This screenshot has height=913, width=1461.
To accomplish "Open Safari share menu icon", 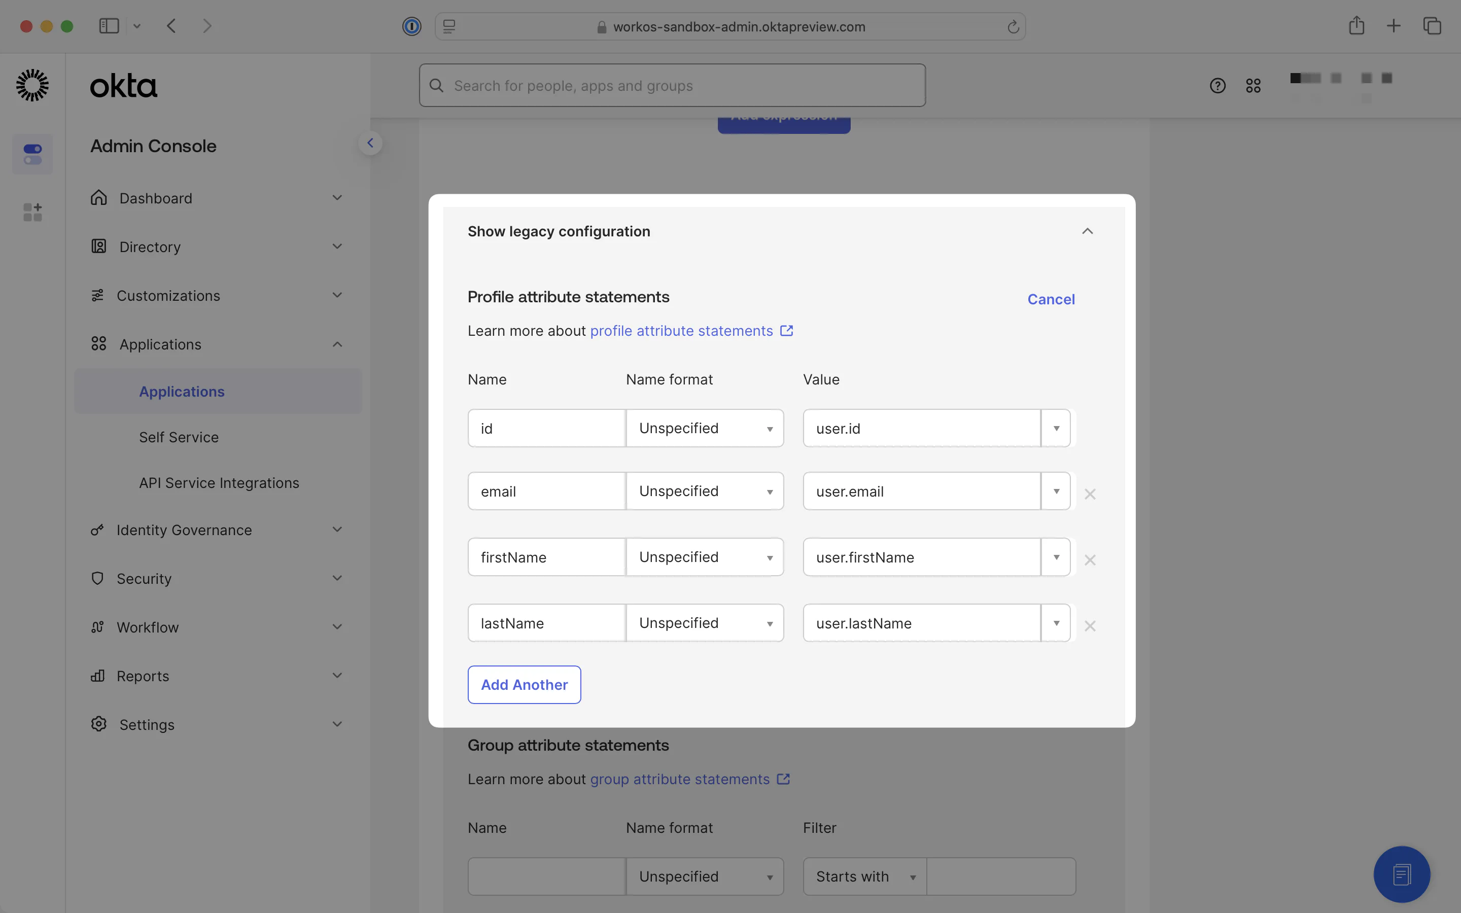I will tap(1356, 25).
